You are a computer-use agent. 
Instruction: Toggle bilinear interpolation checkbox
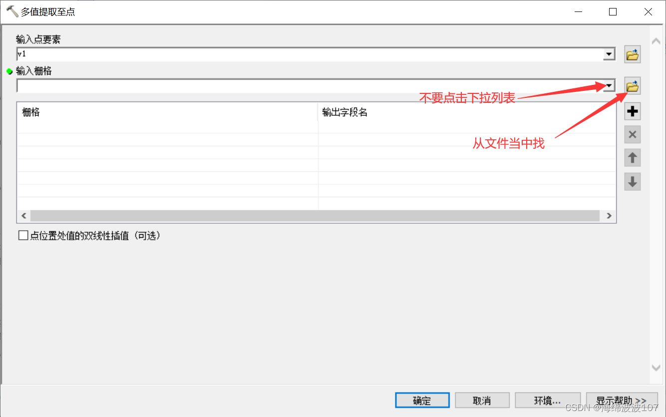[x=23, y=236]
